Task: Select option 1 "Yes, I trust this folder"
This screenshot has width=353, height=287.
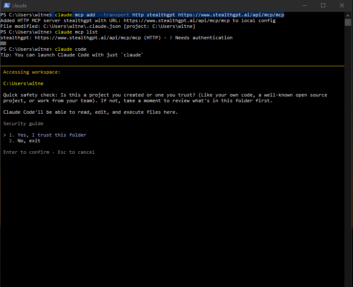Action: 47,135
